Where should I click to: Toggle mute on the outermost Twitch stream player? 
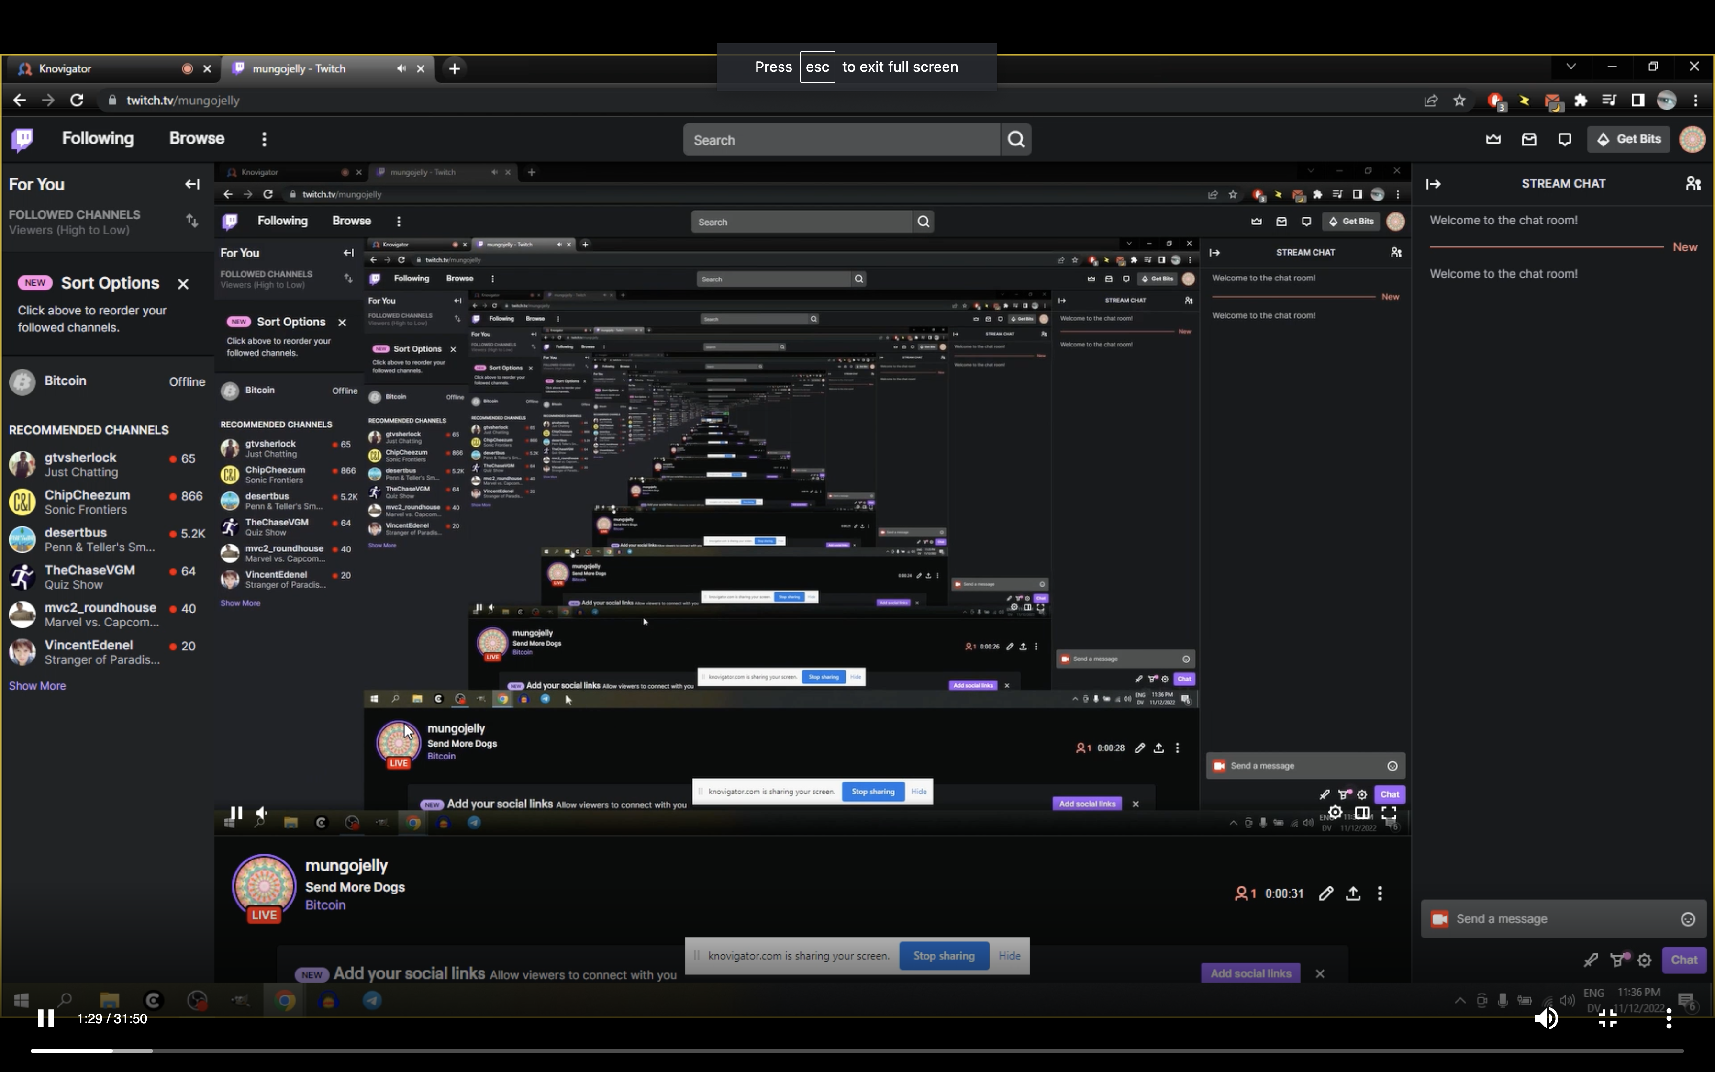tap(261, 813)
